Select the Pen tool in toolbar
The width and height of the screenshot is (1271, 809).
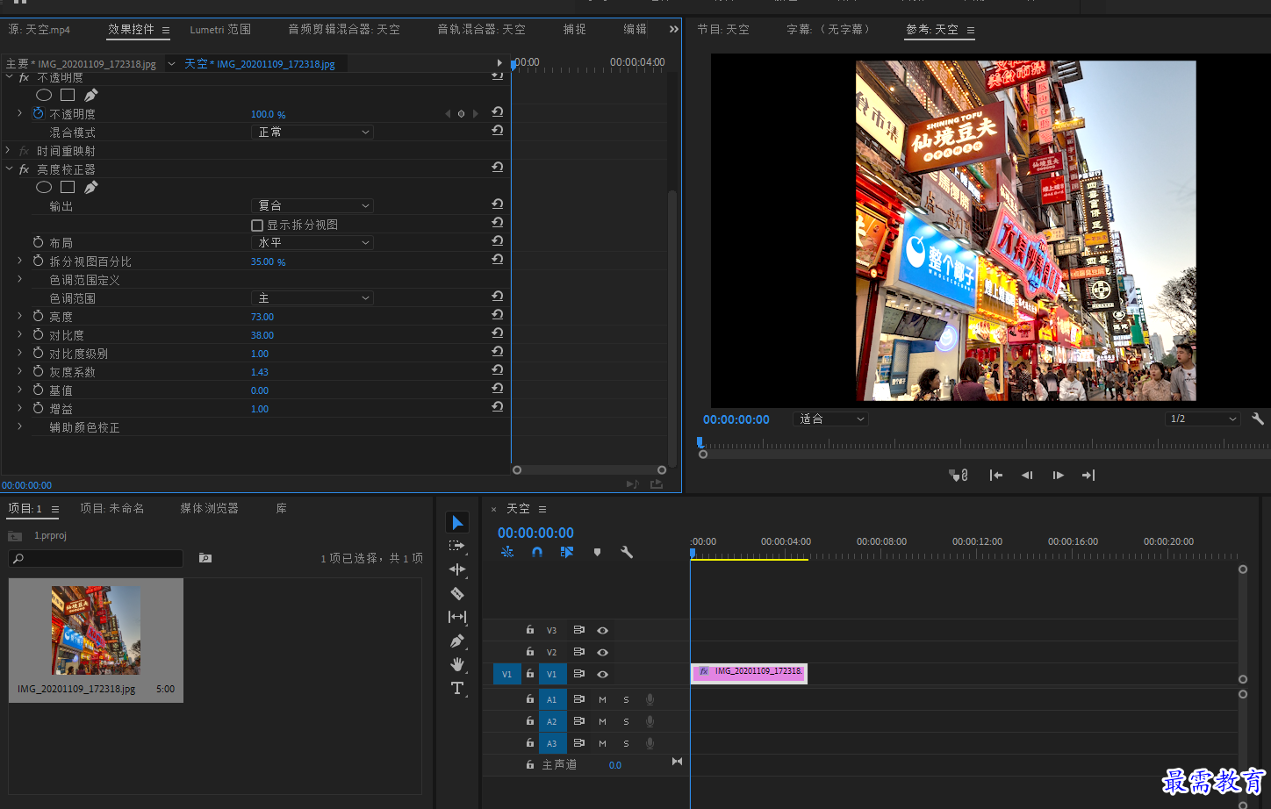(457, 641)
